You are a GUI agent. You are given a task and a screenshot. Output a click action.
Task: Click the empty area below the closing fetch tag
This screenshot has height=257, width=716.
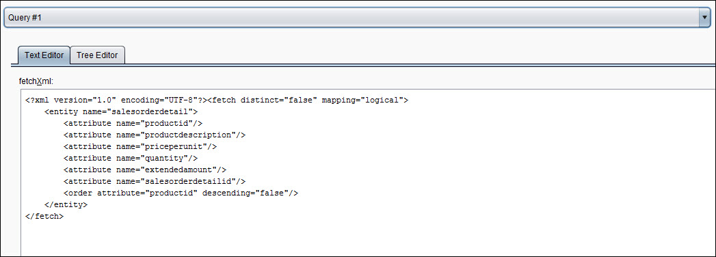(365, 240)
